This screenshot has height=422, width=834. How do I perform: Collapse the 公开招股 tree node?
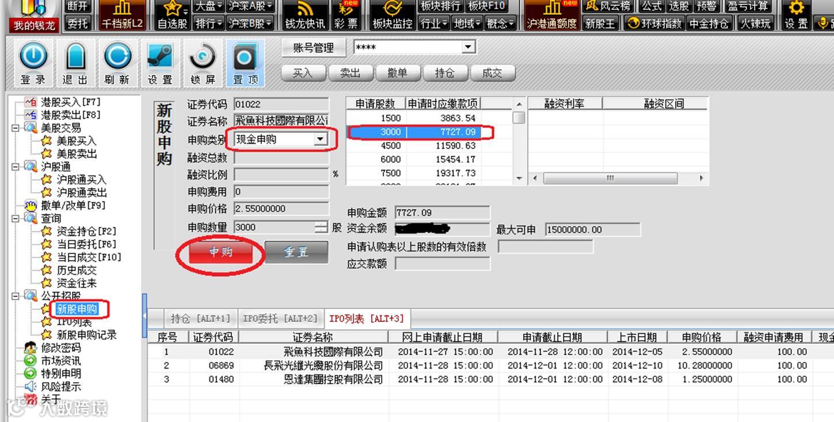tap(16, 296)
